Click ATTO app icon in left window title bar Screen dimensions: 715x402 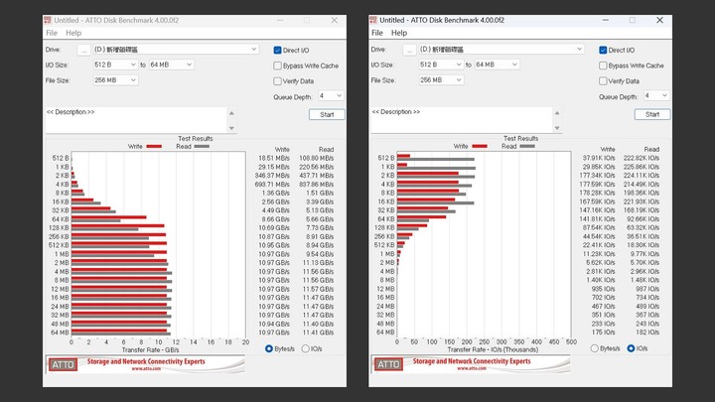[48, 20]
